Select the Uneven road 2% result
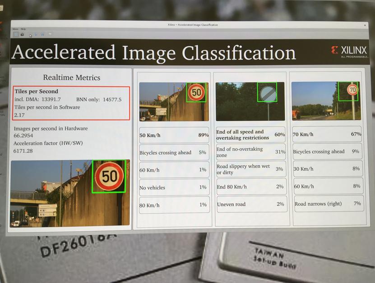 pyautogui.click(x=252, y=204)
